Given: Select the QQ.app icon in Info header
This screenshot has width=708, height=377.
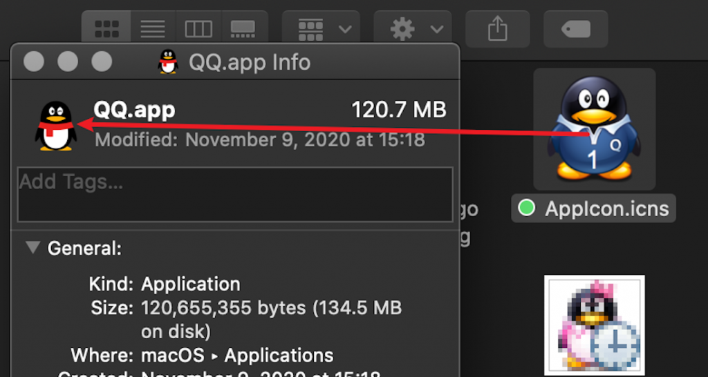Looking at the screenshot, I should [x=55, y=126].
